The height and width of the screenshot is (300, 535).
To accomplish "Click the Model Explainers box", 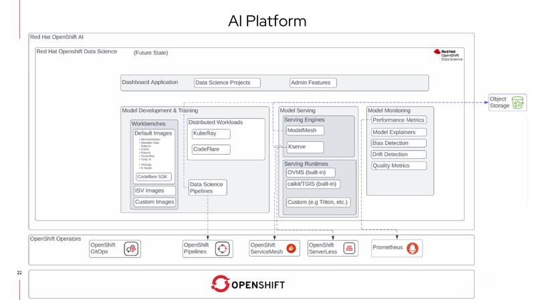I will [399, 132].
